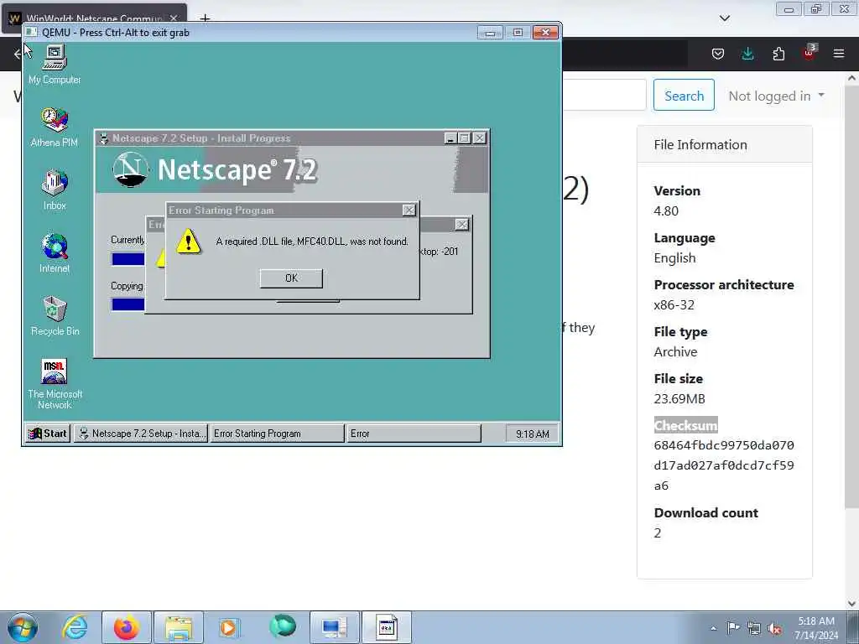
Task: Click the page scrollbar down arrow
Action: click(x=851, y=603)
